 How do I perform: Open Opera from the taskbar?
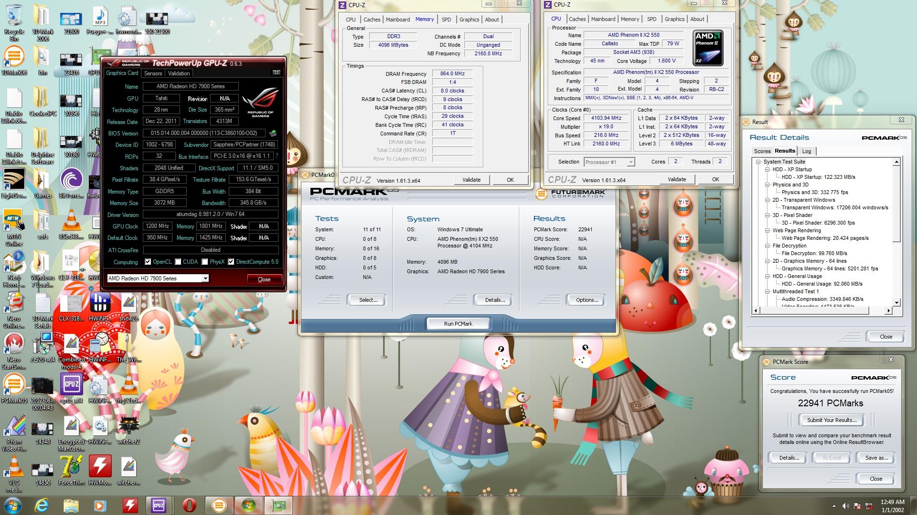click(x=189, y=505)
